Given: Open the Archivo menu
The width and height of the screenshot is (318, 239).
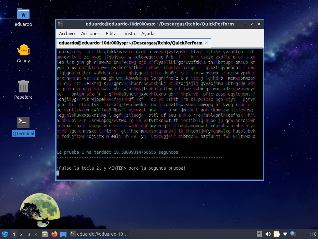Looking at the screenshot, I should tap(67, 34).
